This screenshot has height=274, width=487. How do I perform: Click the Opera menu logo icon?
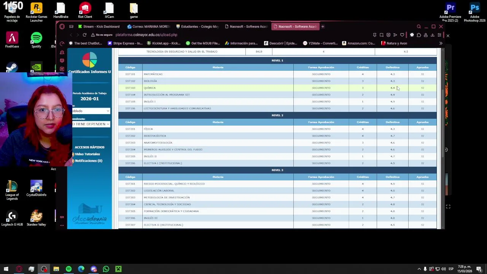click(62, 27)
